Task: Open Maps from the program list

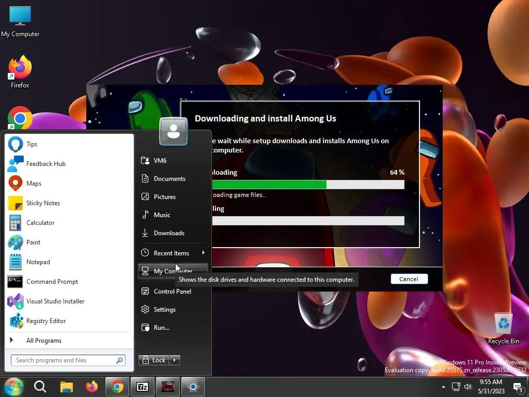Action: click(69, 184)
